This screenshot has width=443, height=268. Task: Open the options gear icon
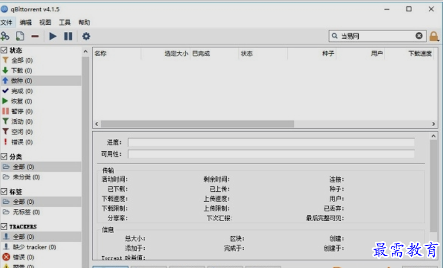(86, 36)
